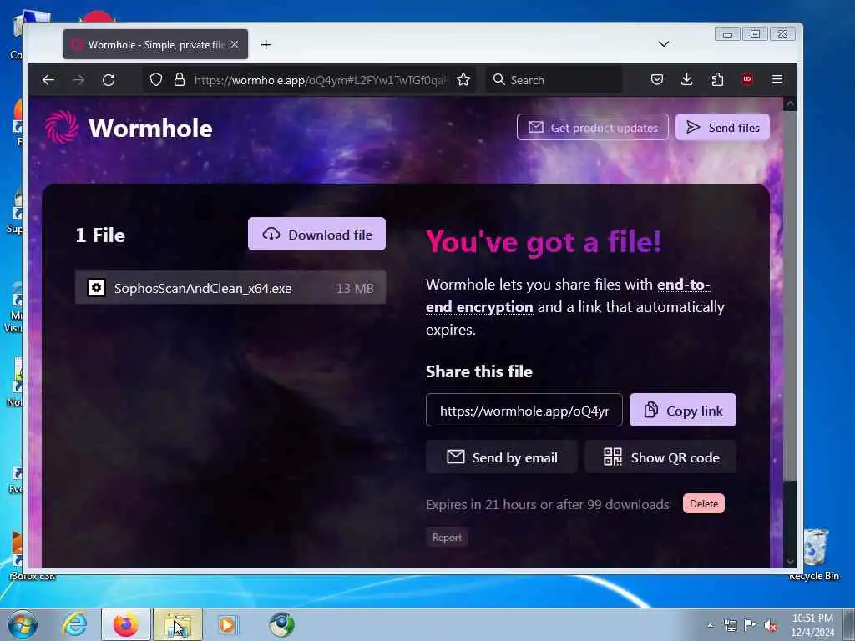
Task: Open a new browser tab
Action: [266, 45]
